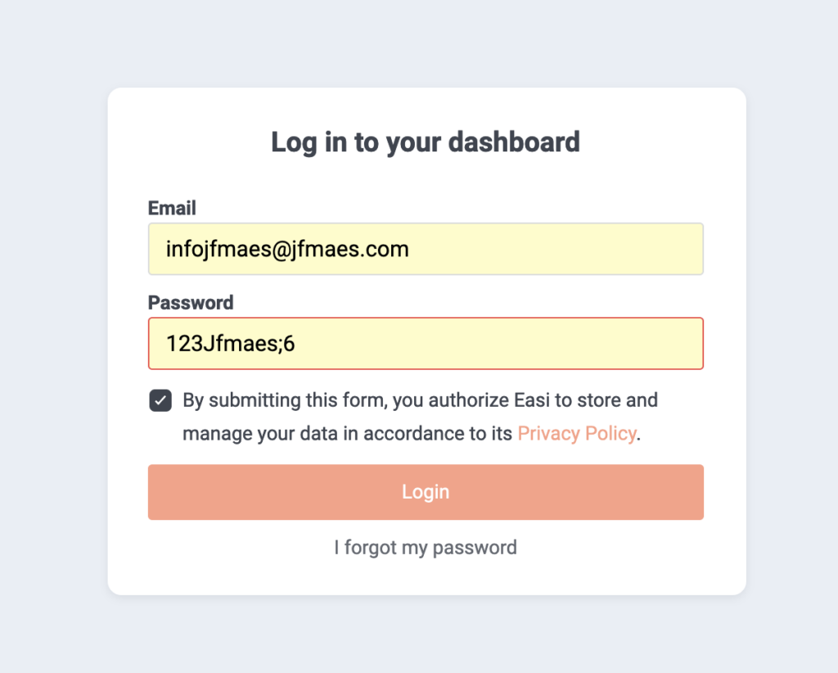Click the '123Jfmaes;6' text in Password field
Viewport: 838px width, 673px height.
[230, 344]
